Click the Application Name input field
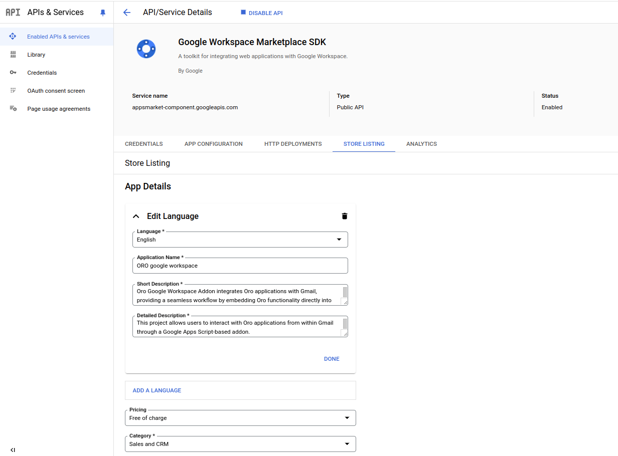 pyautogui.click(x=240, y=266)
